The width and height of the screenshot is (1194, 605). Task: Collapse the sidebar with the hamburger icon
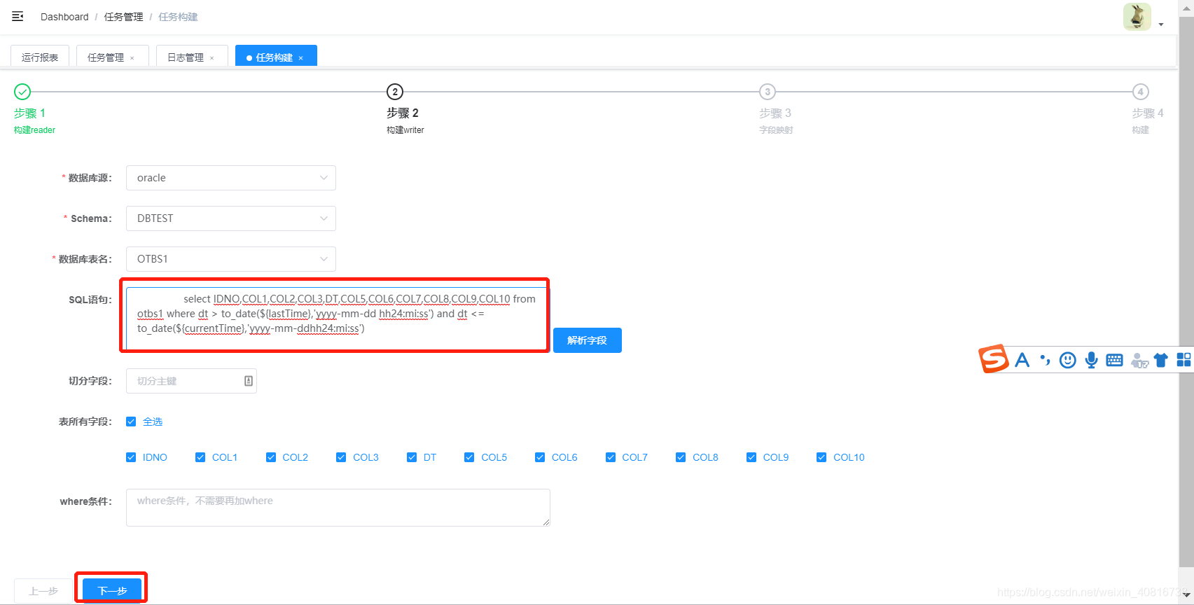coord(18,16)
